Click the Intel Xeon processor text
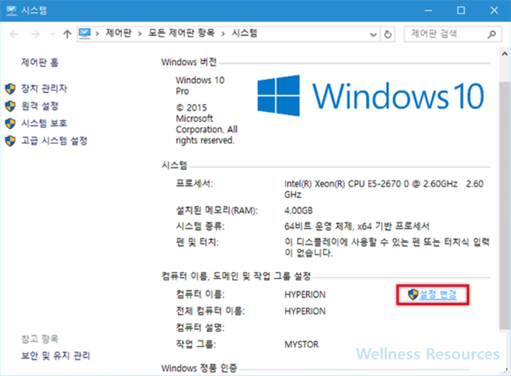The width and height of the screenshot is (511, 376). pyautogui.click(x=384, y=189)
